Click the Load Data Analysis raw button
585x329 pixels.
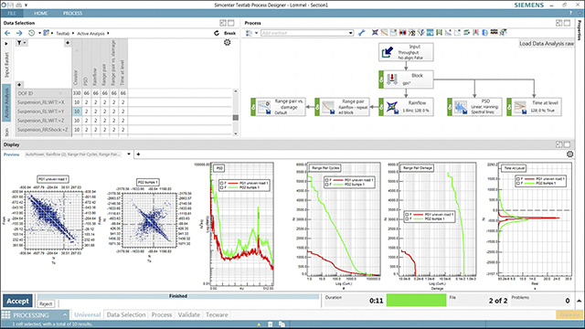pos(547,44)
